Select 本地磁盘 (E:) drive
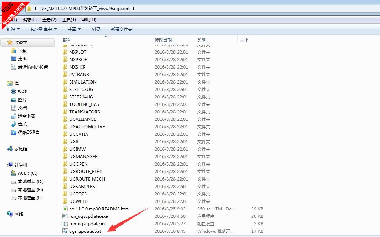 (x=27, y=190)
